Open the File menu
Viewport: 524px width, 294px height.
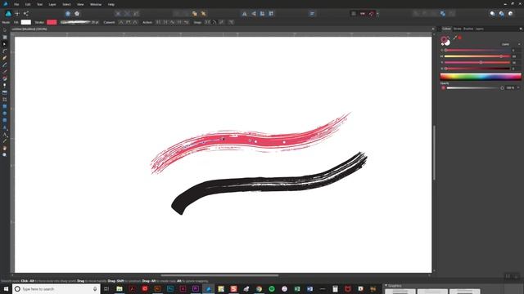tap(16, 4)
